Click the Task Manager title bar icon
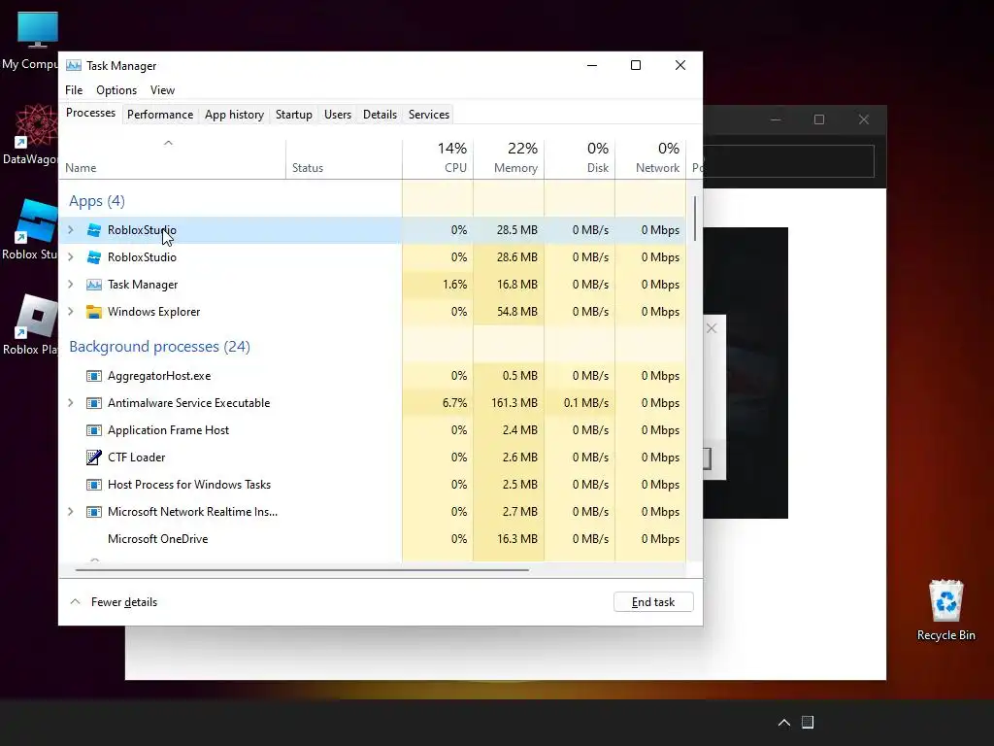Screen dimensions: 994x746 (x=74, y=65)
